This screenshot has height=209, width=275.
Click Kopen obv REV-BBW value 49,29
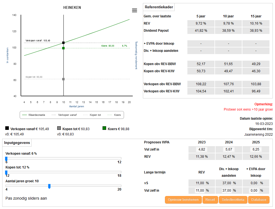[x=256, y=64]
